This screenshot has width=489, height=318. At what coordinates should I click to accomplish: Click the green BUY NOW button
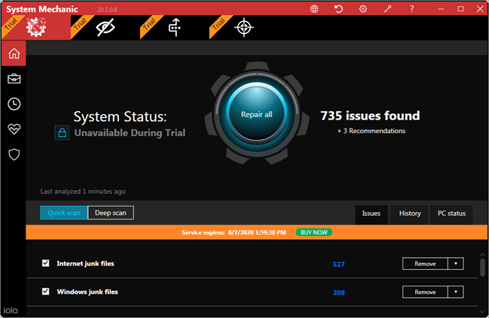click(x=314, y=232)
